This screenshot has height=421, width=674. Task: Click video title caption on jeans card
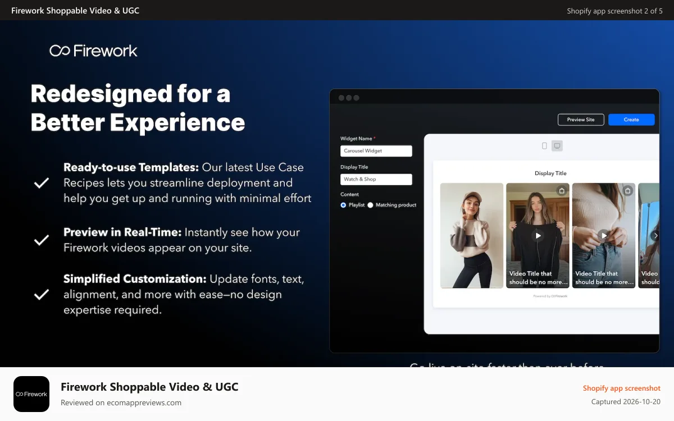click(x=604, y=278)
